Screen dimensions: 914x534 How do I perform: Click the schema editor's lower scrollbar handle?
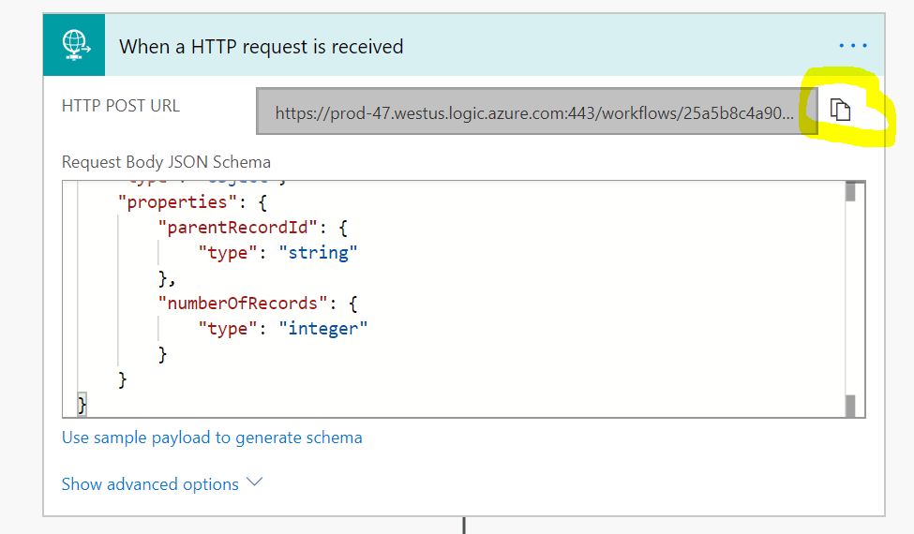click(x=851, y=406)
